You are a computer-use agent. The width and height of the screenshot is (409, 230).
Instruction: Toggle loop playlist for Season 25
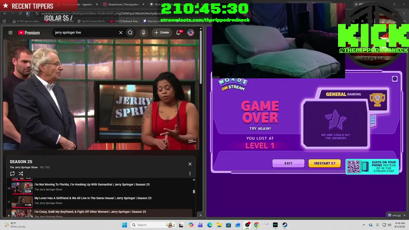pyautogui.click(x=12, y=173)
